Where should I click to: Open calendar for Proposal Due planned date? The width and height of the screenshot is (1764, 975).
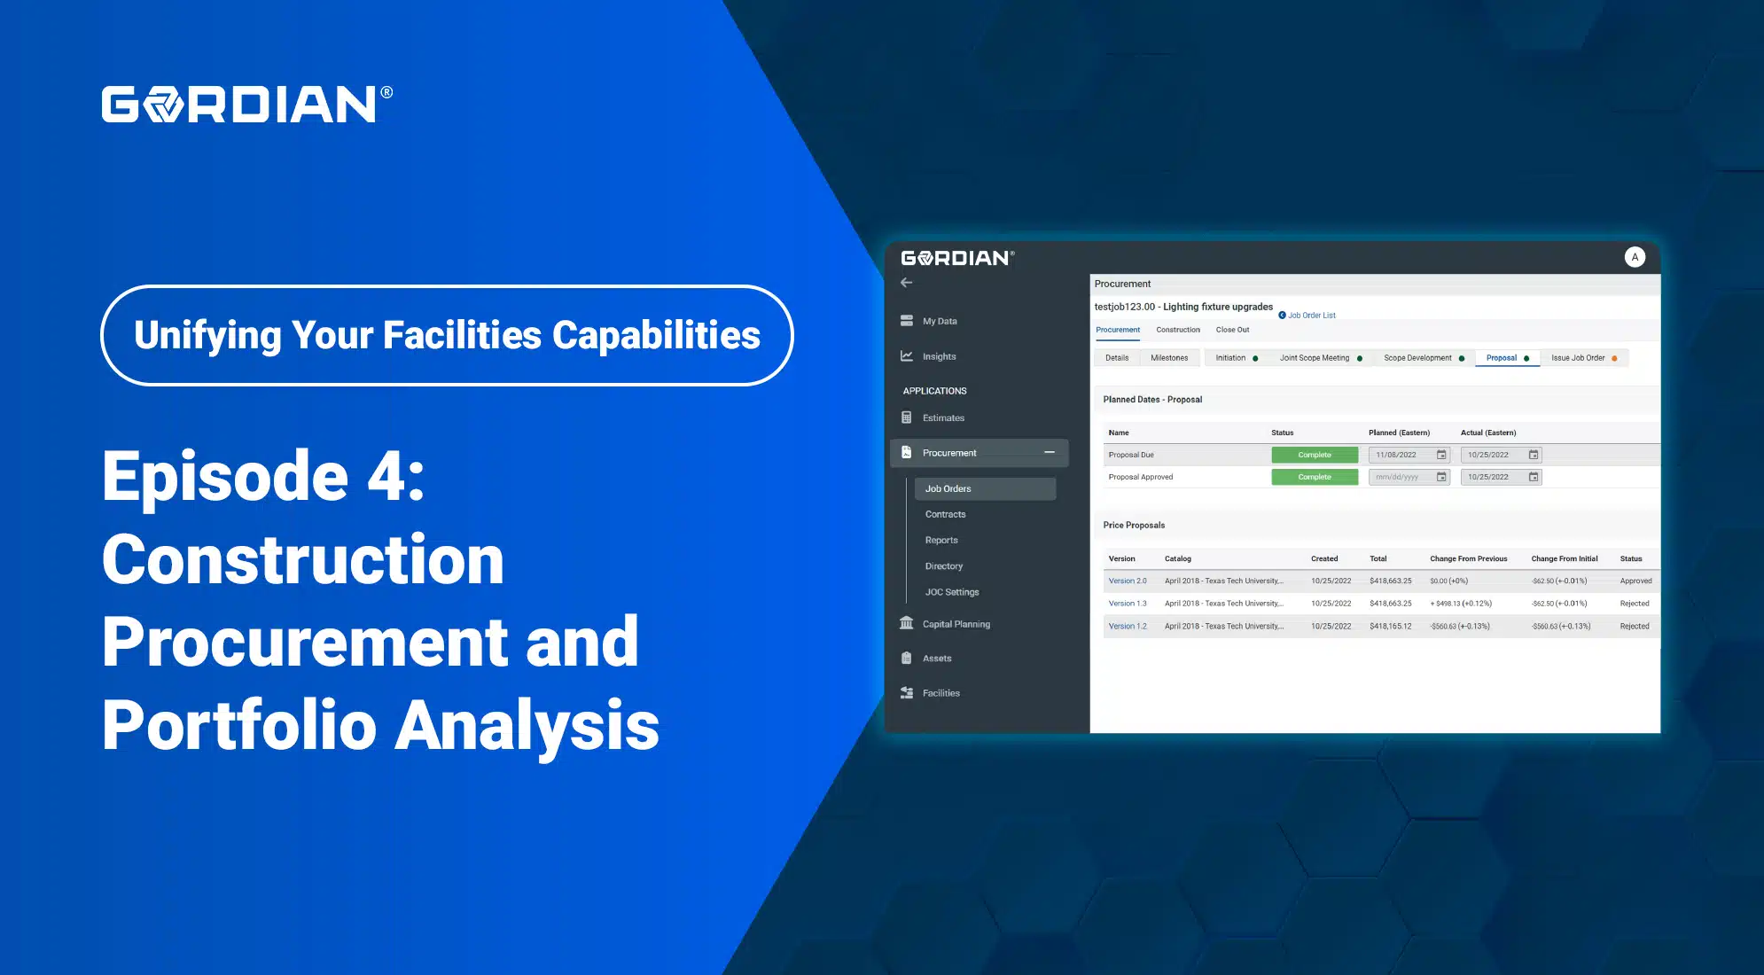click(1441, 455)
